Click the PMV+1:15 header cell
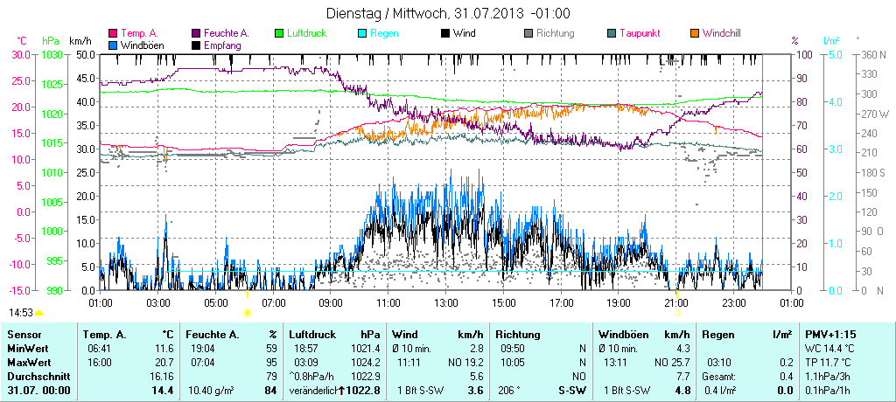The height and width of the screenshot is (402, 896). tap(832, 334)
